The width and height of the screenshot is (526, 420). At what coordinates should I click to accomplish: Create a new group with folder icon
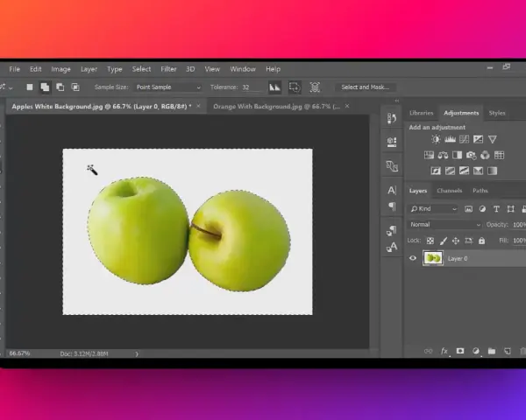[x=492, y=351]
